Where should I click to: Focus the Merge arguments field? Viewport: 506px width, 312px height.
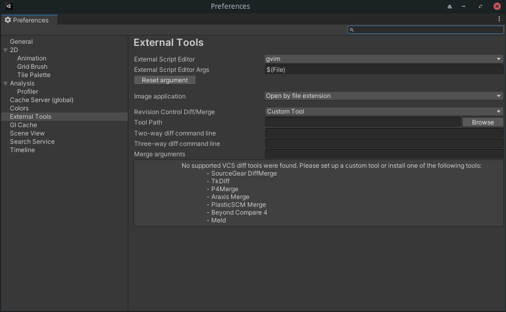[384, 155]
